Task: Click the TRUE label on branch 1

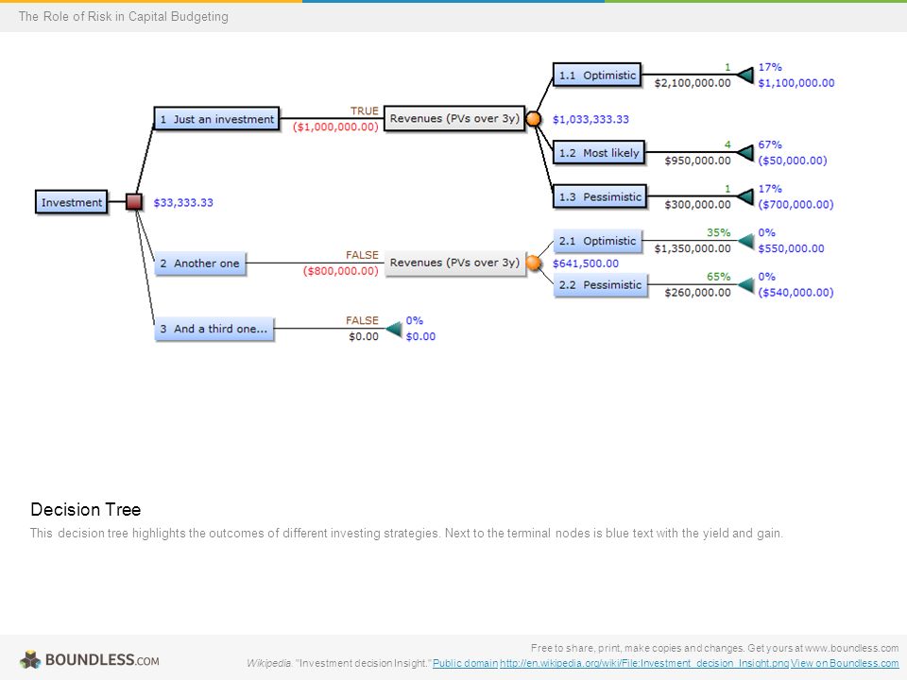Action: (x=365, y=110)
